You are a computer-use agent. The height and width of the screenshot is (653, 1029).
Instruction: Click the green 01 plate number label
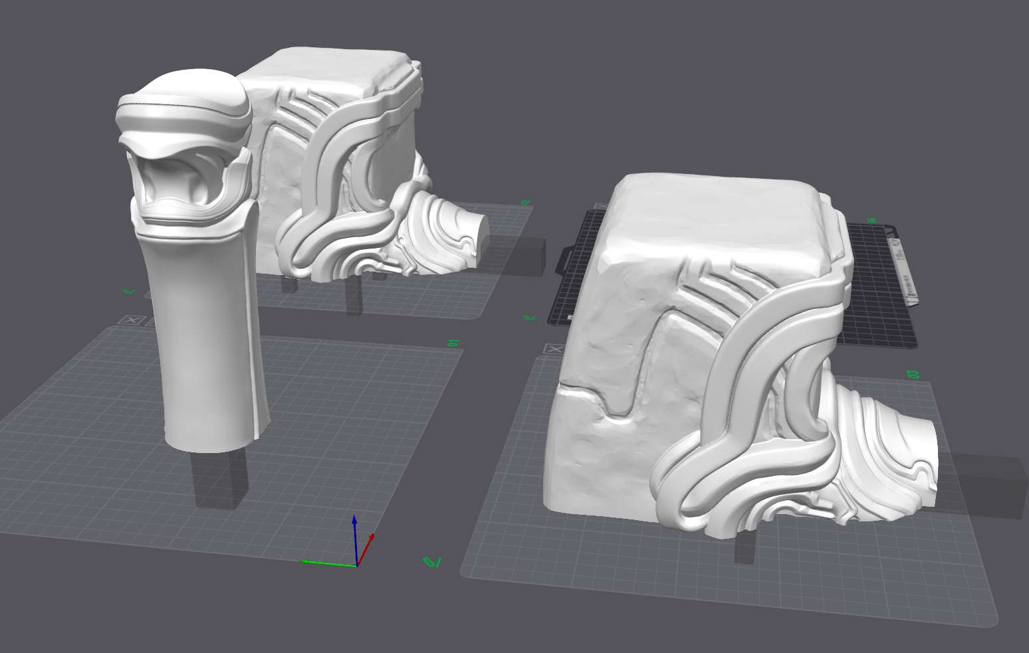coord(454,343)
